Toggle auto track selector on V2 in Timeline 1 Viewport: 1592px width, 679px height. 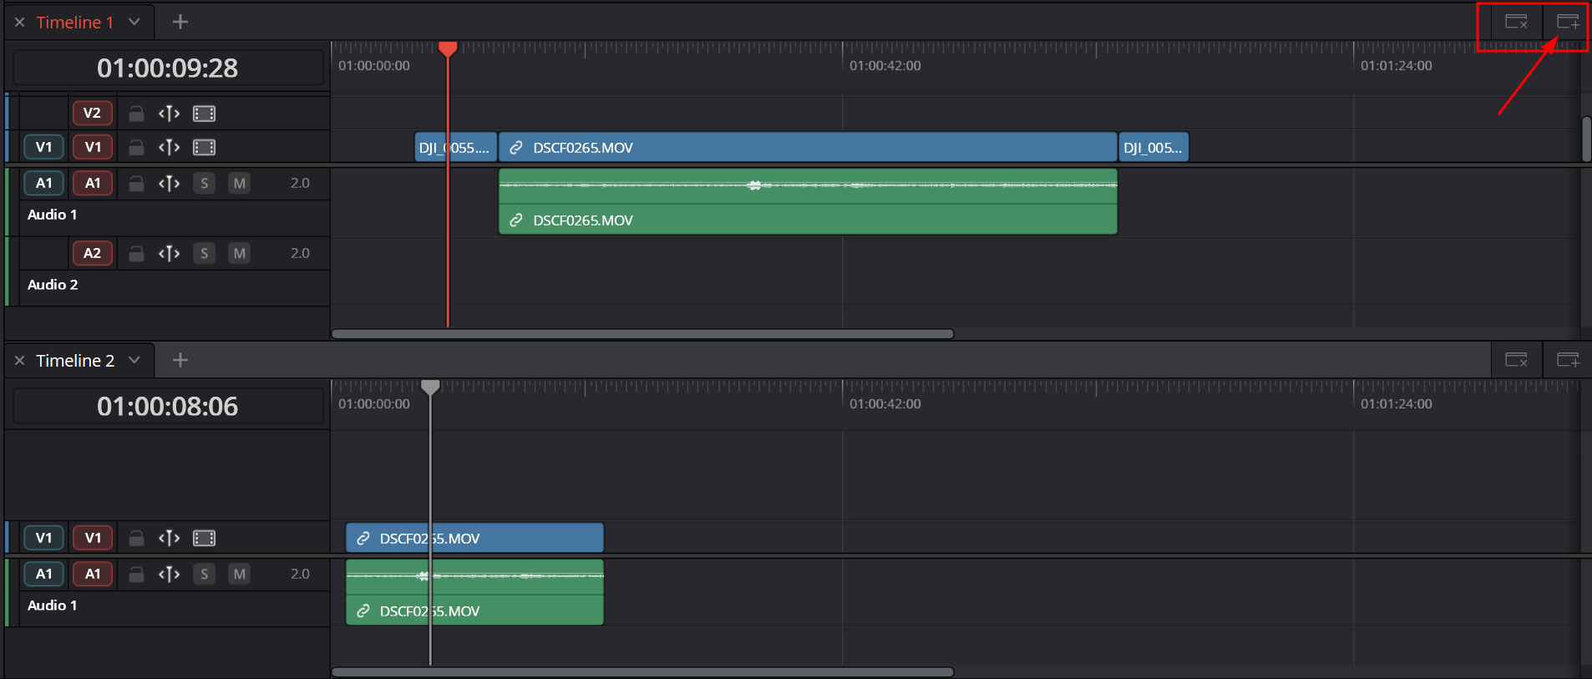point(170,113)
